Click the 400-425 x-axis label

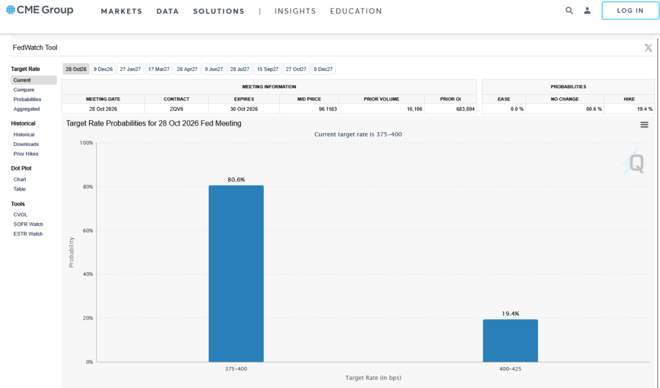(x=510, y=369)
